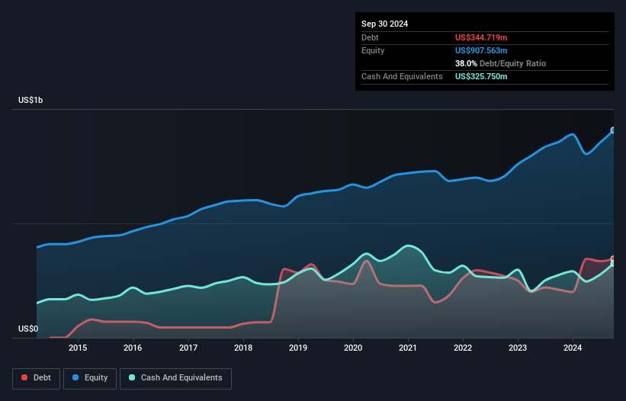This screenshot has width=626, height=401.
Task: Click the 2021 x-axis label
Action: (408, 348)
